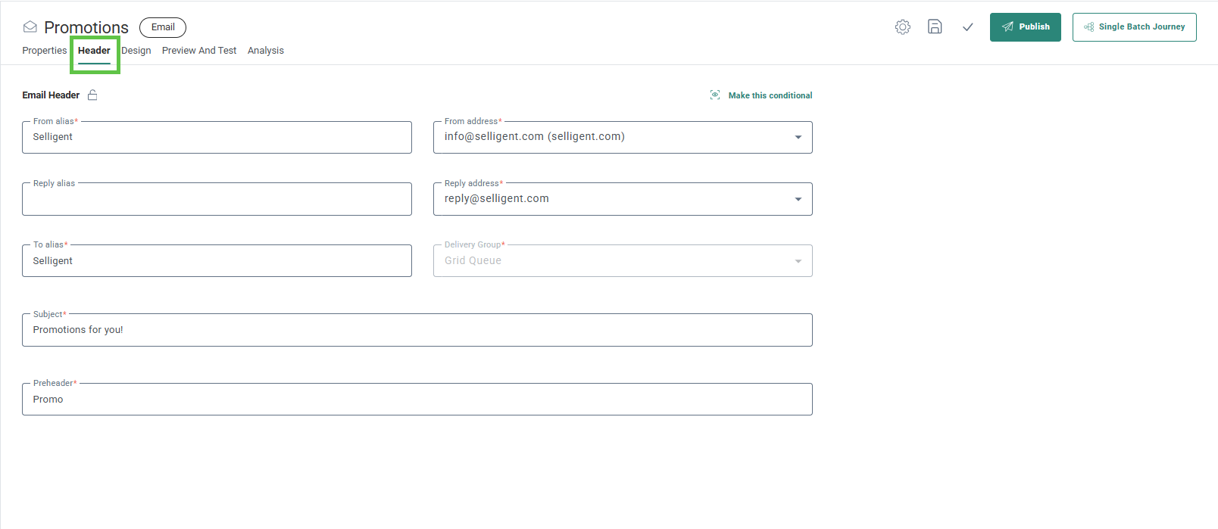The width and height of the screenshot is (1218, 529).
Task: Expand the From address dropdown
Action: (798, 138)
